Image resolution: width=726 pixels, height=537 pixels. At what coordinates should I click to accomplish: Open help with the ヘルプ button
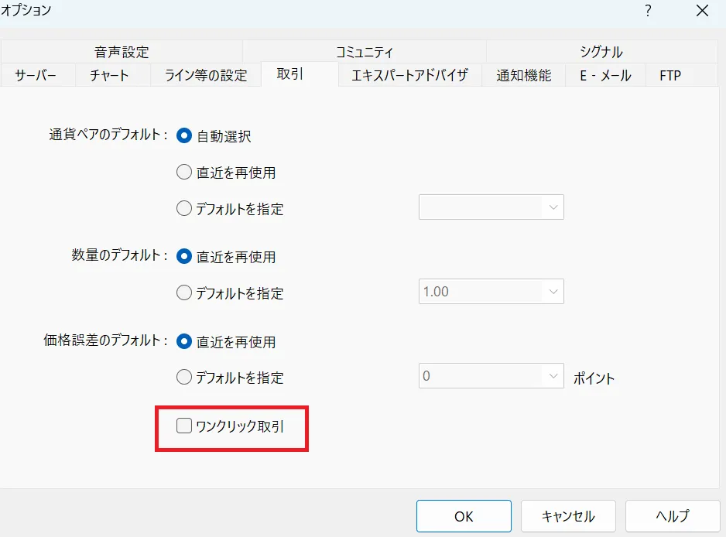point(673,516)
